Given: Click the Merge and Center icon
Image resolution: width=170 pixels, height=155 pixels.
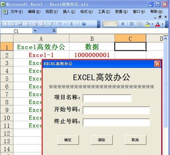Looking at the screenshot, I should [139, 24].
